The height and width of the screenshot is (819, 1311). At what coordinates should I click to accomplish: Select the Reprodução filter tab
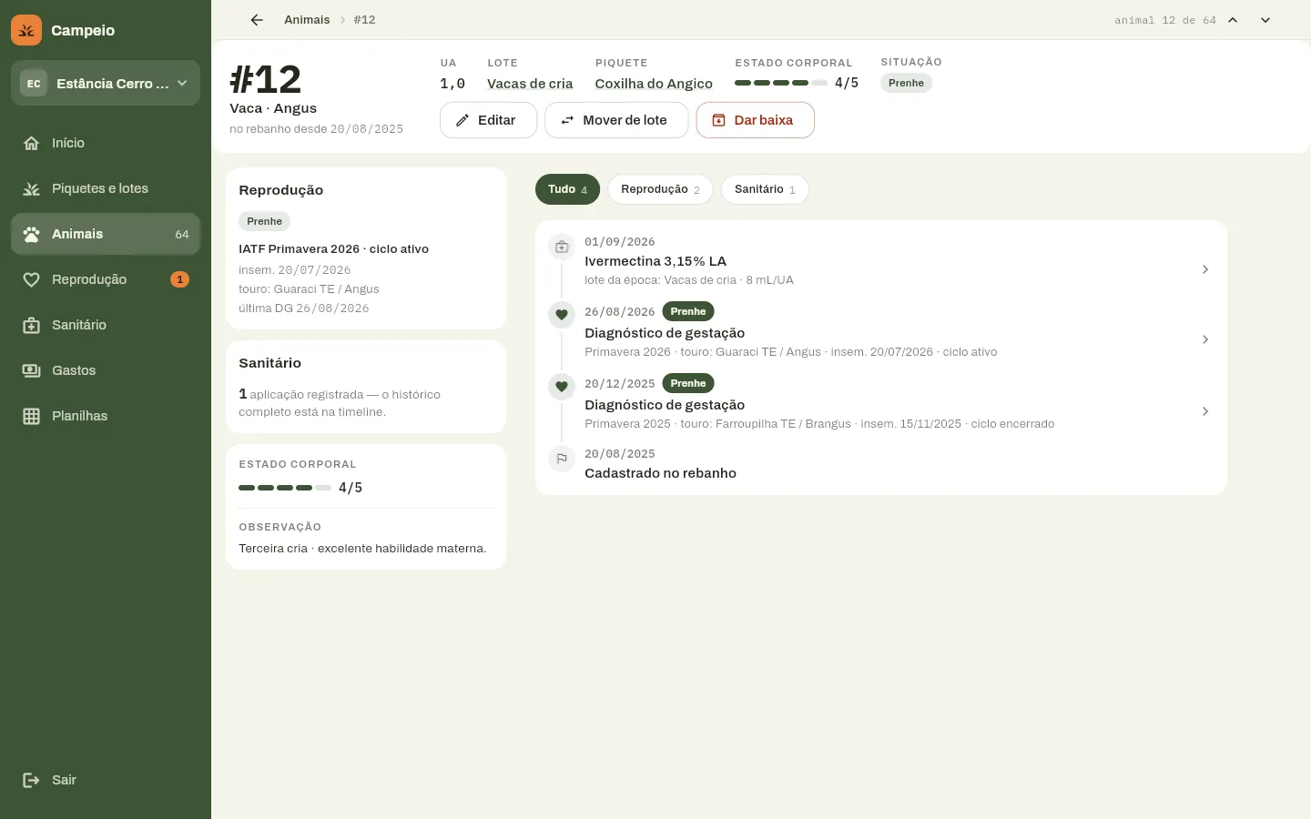click(x=660, y=189)
